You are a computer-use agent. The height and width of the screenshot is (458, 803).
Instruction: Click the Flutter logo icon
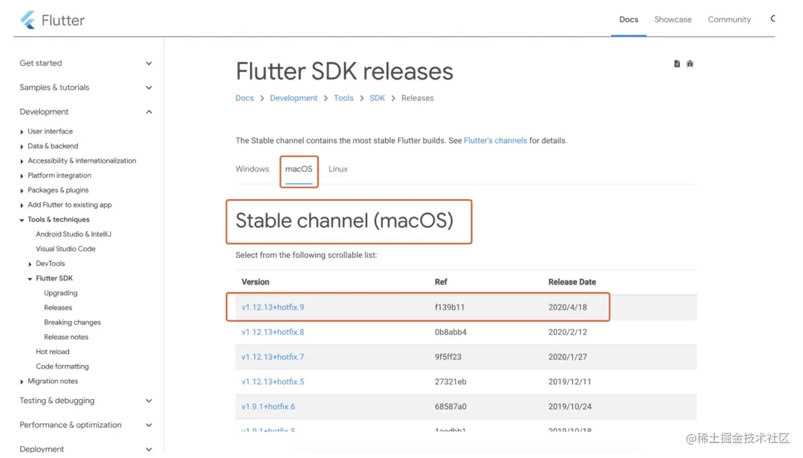tap(28, 20)
